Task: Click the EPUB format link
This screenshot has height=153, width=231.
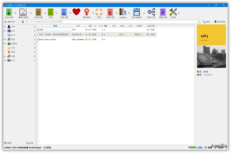Action: [x=206, y=72]
